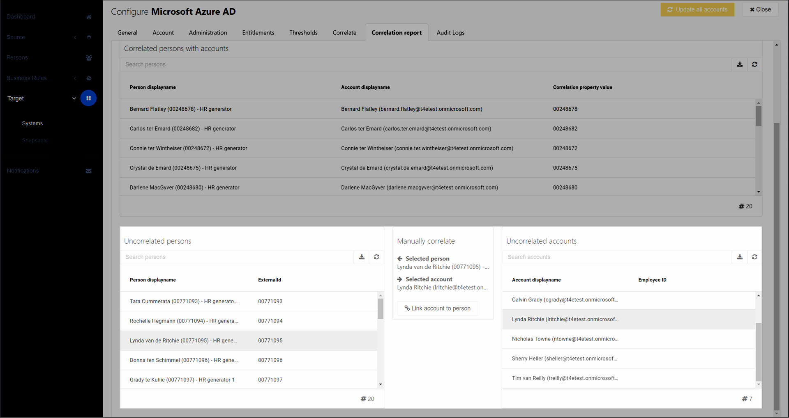
Task: Select Darlene MacGyver correlated row
Action: tap(438, 187)
